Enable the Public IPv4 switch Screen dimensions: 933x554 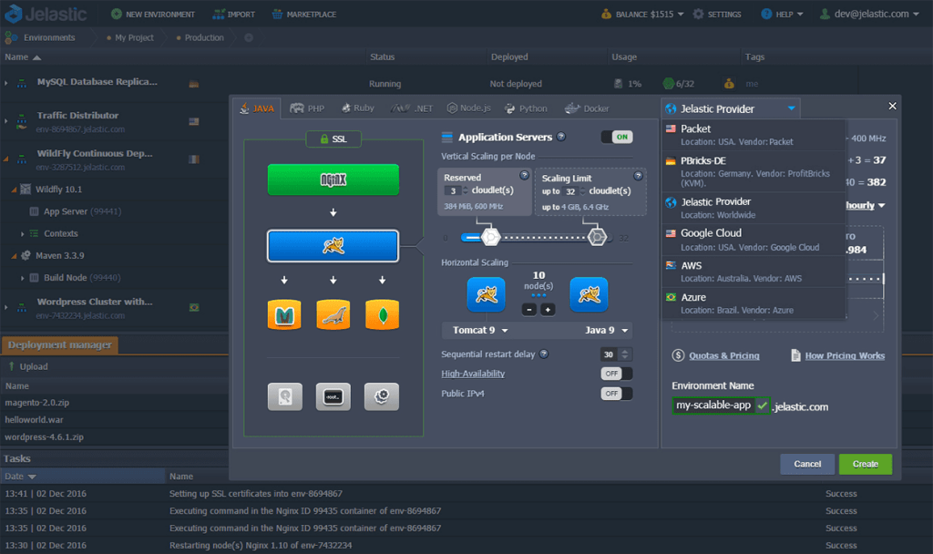click(617, 394)
